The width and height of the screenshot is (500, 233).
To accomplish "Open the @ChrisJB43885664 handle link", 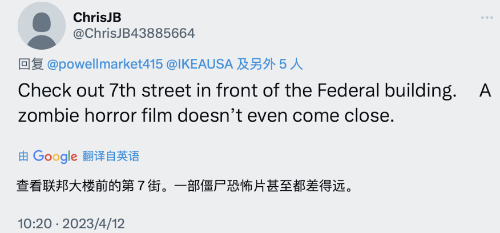I will [x=134, y=33].
